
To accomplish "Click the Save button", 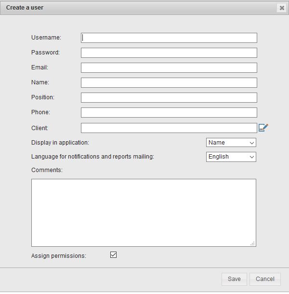I will 234,279.
